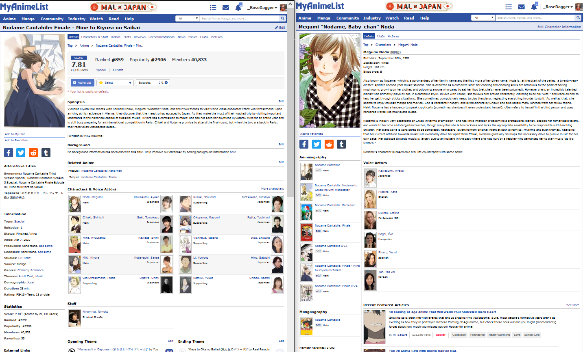583x352 pixels.
Task: Open notifications bell in left window
Action: [x=238, y=7]
